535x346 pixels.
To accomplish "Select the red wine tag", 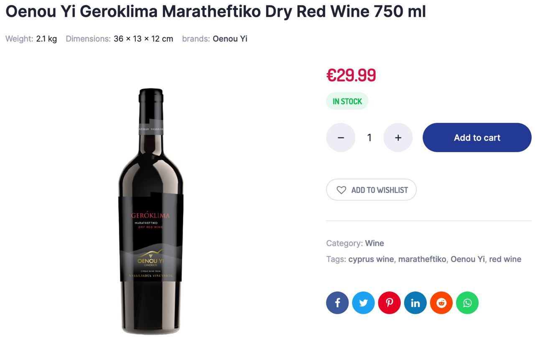I will (x=505, y=259).
